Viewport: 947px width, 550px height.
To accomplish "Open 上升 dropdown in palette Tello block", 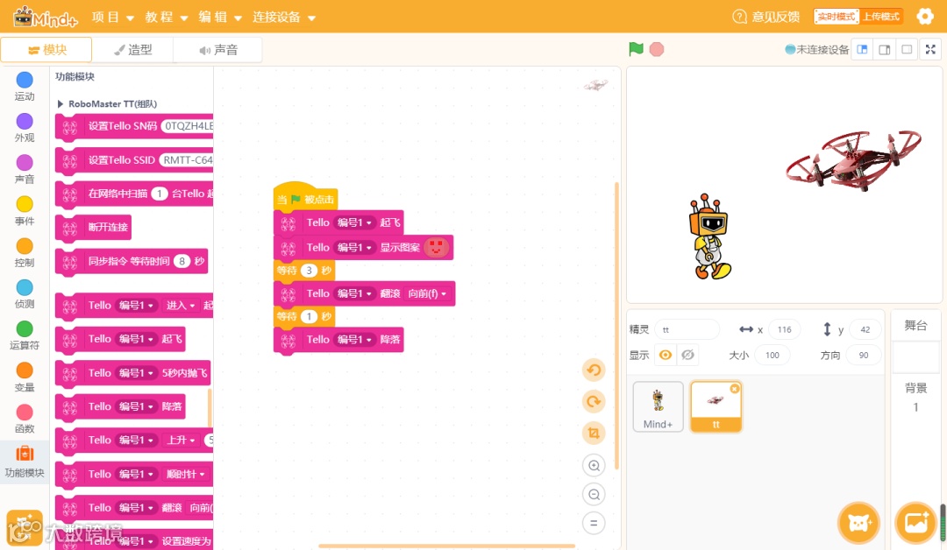I will [181, 441].
